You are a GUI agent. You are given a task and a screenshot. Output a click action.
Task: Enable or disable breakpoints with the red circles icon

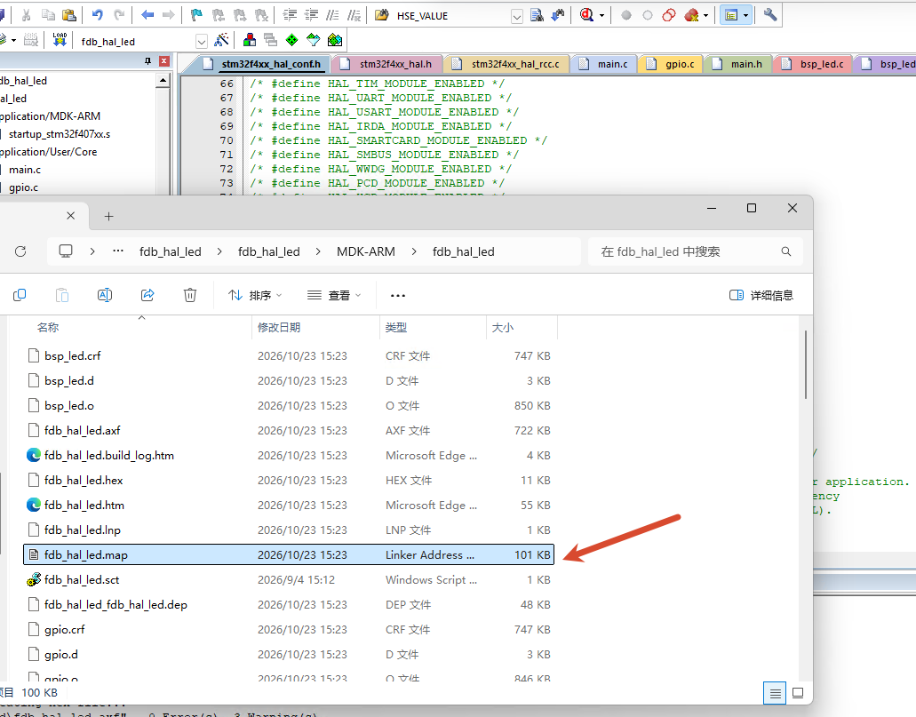tap(669, 15)
